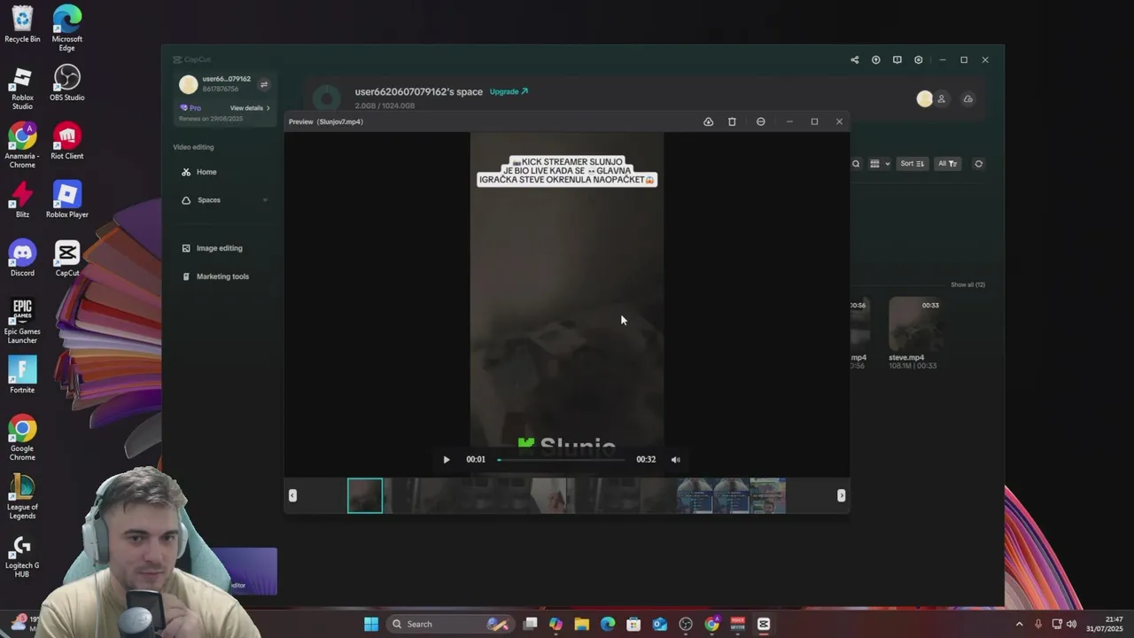Go to previous clip with left filmstrip arrow
Viewport: 1134px width, 638px height.
pos(292,495)
